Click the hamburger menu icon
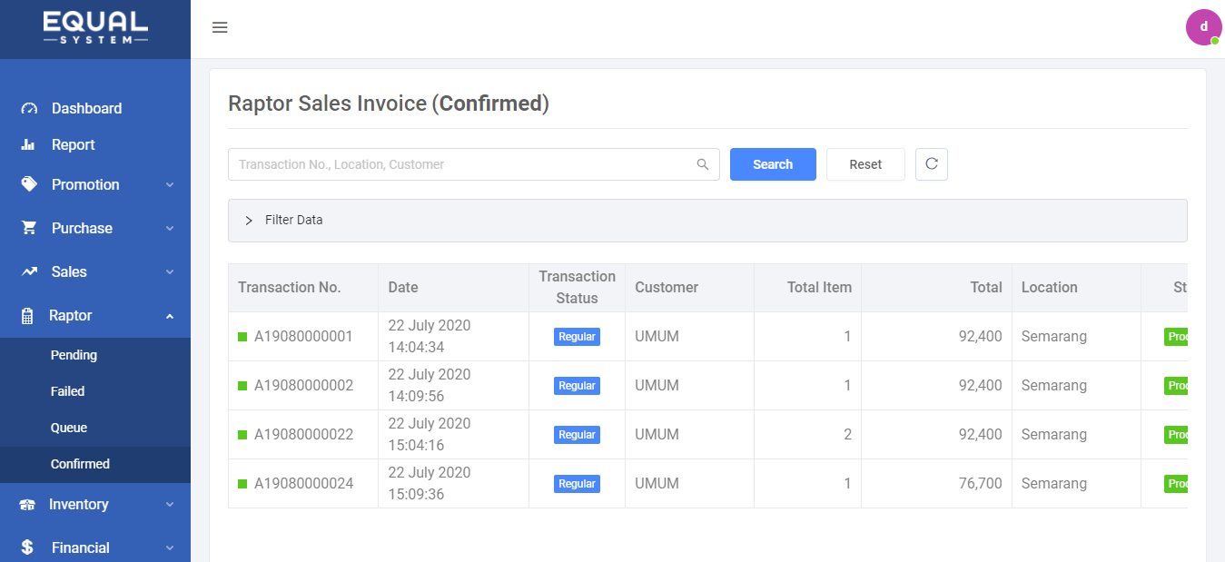The width and height of the screenshot is (1225, 562). [x=220, y=27]
